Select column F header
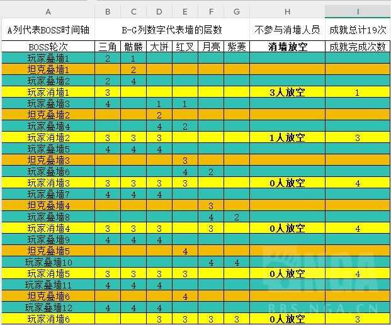Viewport: 391px width, 325px height. pyautogui.click(x=211, y=11)
